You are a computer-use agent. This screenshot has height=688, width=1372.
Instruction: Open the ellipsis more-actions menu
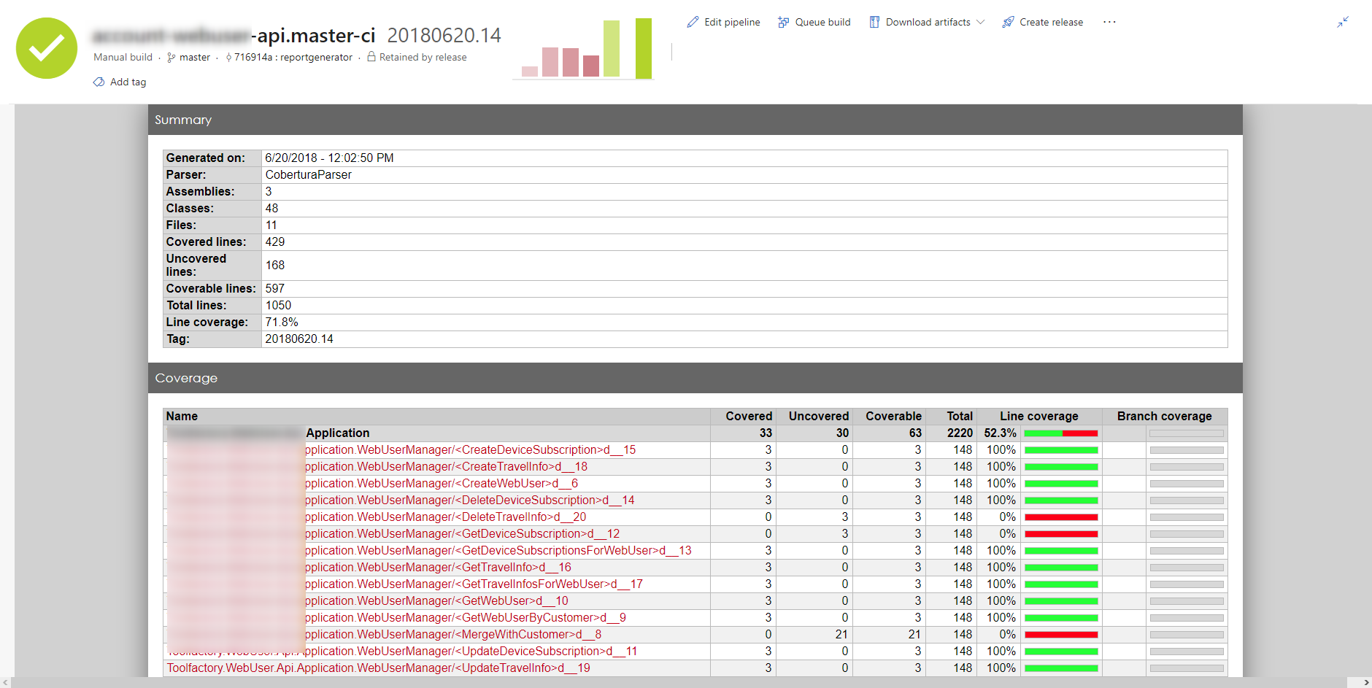1109,22
